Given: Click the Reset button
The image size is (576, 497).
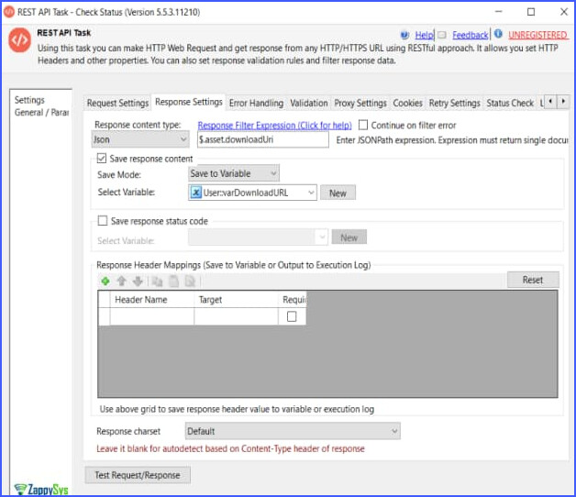Looking at the screenshot, I should click(533, 280).
